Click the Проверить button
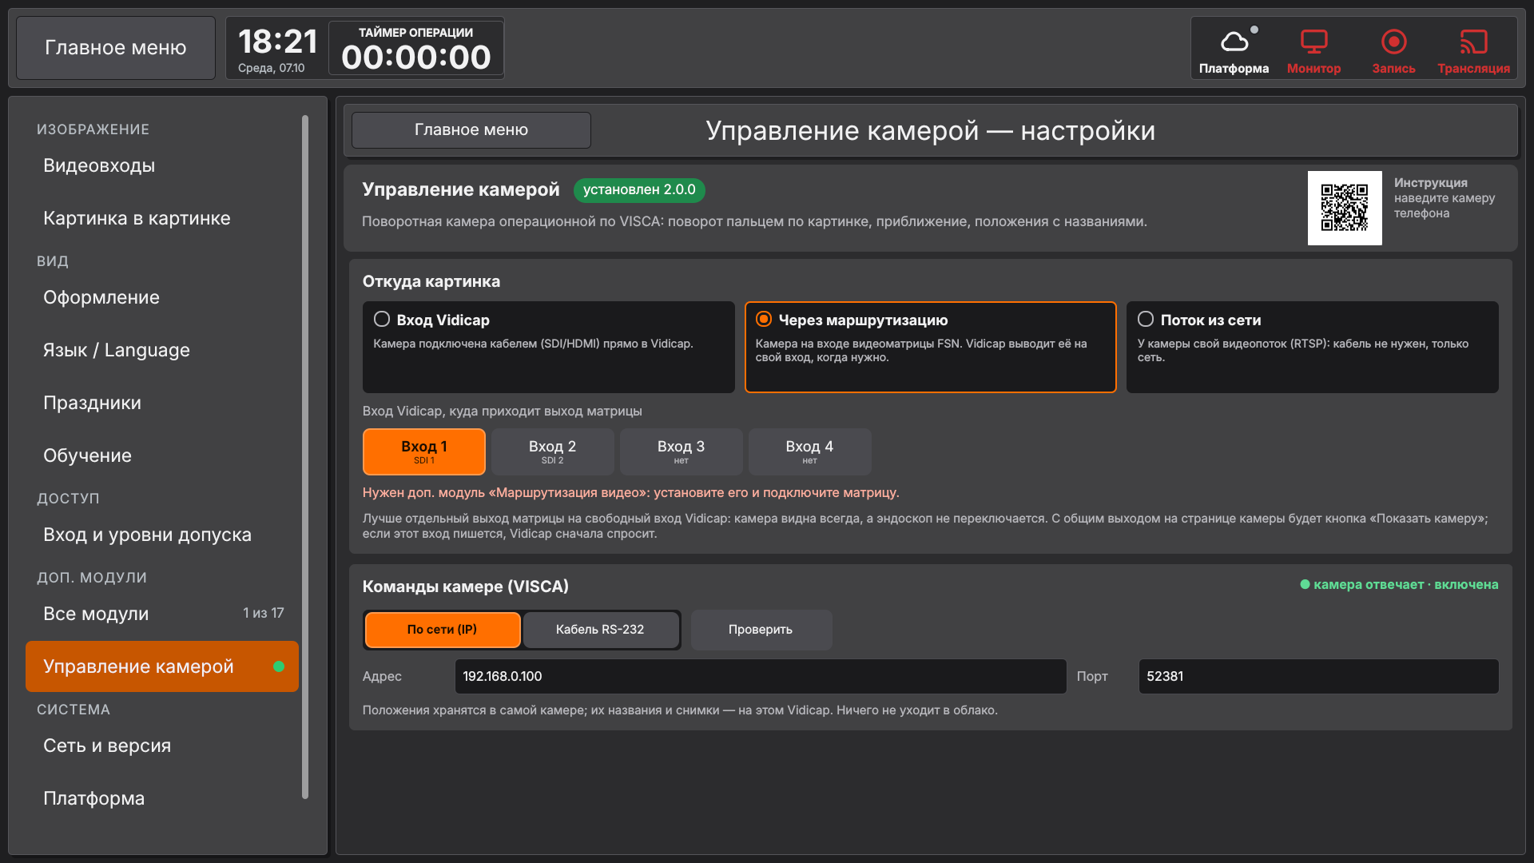This screenshot has height=863, width=1534. (x=761, y=630)
